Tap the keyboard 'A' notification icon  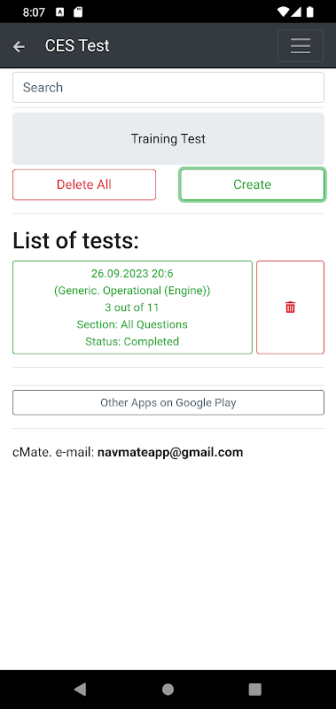60,12
